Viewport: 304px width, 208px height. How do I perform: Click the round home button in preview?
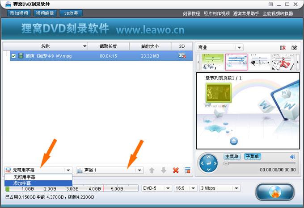[x=234, y=141]
